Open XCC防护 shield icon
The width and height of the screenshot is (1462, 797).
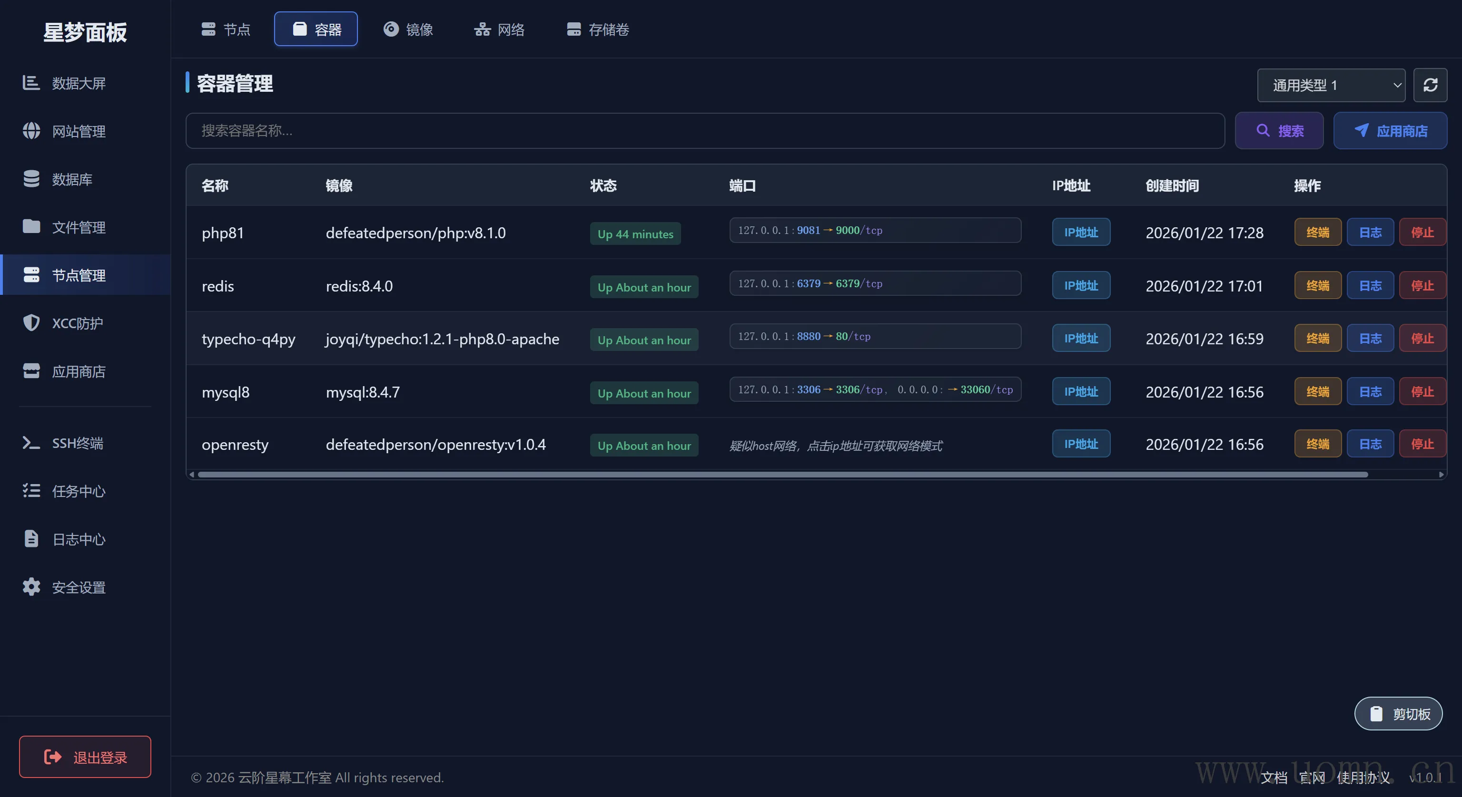pyautogui.click(x=31, y=323)
